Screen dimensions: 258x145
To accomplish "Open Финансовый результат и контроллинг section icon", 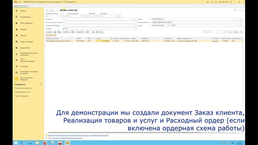I will (x=17, y=54).
